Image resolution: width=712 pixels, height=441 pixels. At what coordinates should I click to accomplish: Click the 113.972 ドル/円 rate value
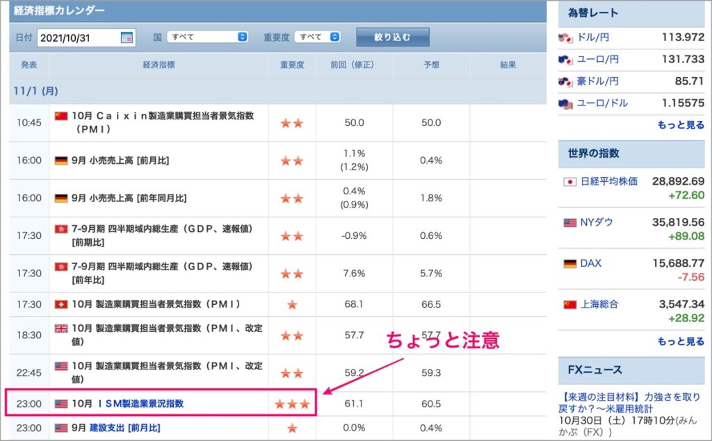pos(683,38)
